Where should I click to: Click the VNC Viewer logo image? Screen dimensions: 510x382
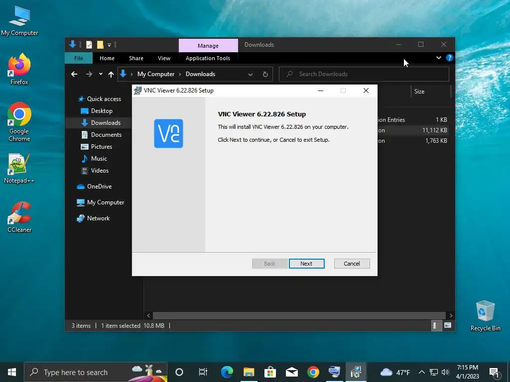pos(168,133)
